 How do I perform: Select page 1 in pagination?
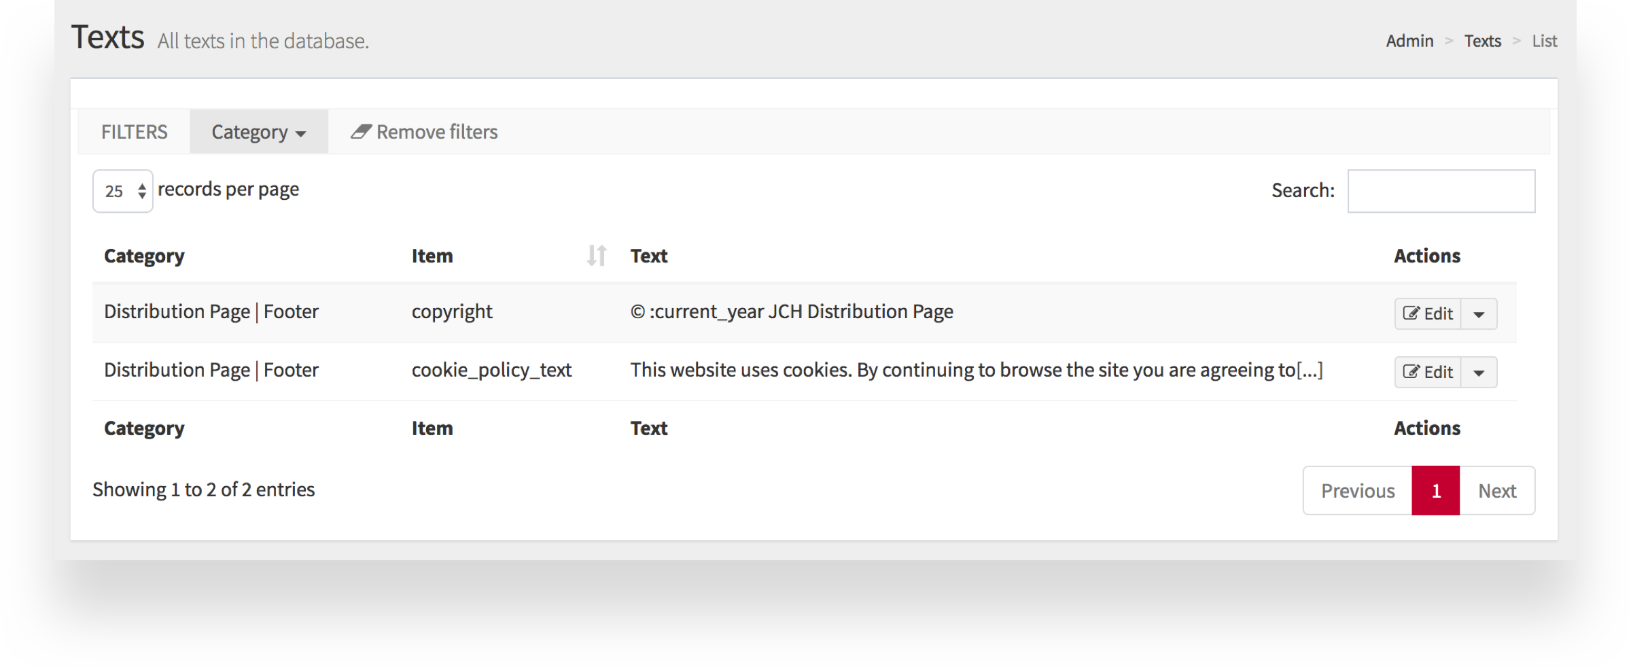point(1435,491)
